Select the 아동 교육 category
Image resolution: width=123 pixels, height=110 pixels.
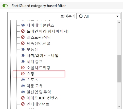[x=34, y=86]
